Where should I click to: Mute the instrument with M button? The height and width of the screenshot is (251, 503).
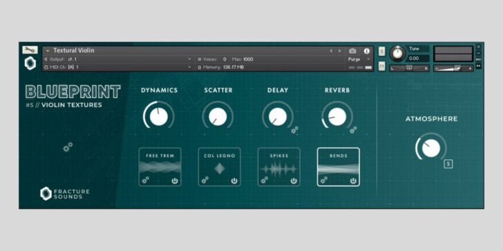[x=381, y=66]
